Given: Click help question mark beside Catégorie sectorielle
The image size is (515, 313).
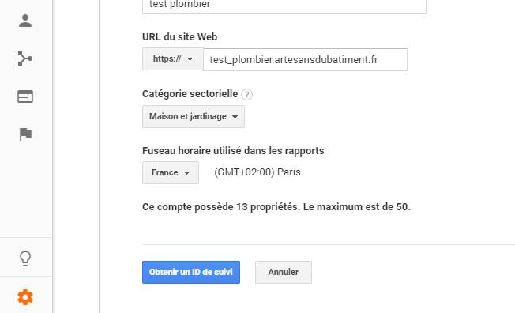Looking at the screenshot, I should tap(246, 94).
